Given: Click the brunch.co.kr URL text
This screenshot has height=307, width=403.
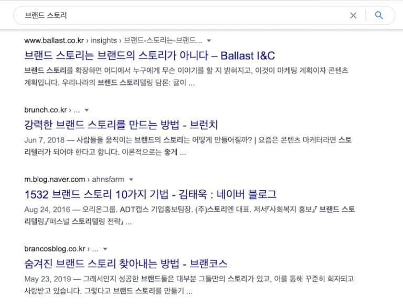Looking at the screenshot, I should [x=46, y=110].
